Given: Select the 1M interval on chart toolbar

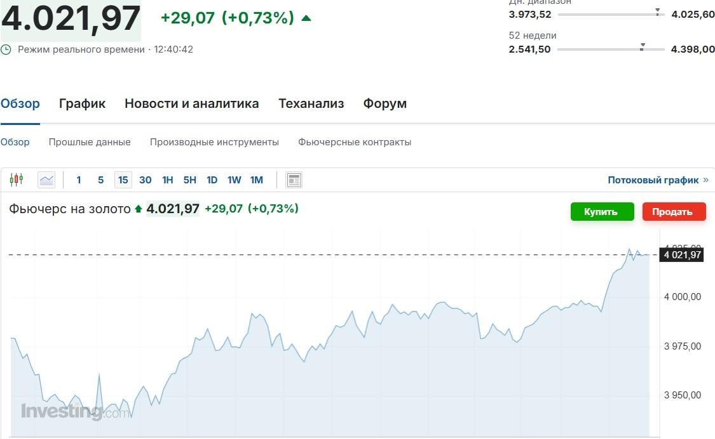Looking at the screenshot, I should (x=256, y=180).
